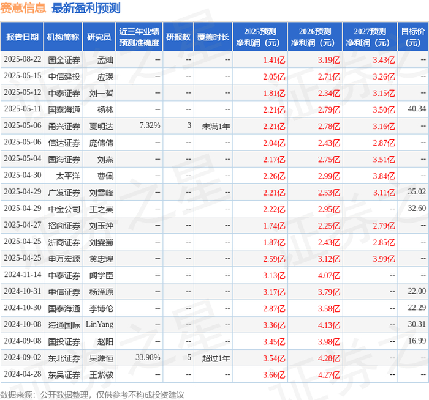
Task: Select 广发证券 institution cell
Action: click(x=64, y=193)
